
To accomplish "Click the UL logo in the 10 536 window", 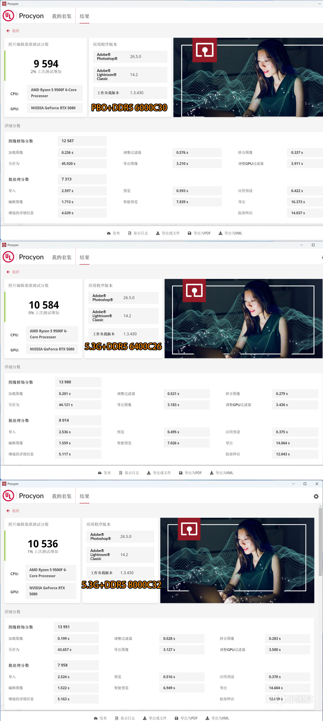I will [x=8, y=496].
